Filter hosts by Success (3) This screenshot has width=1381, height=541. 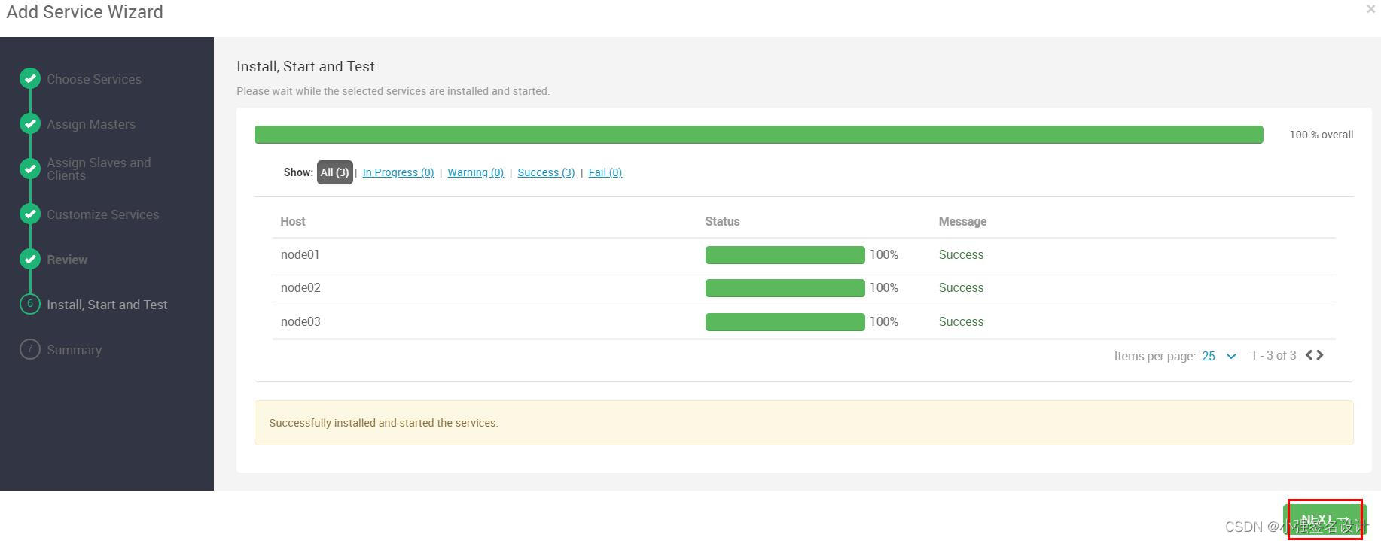546,172
